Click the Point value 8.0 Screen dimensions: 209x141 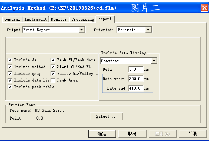click(40, 118)
